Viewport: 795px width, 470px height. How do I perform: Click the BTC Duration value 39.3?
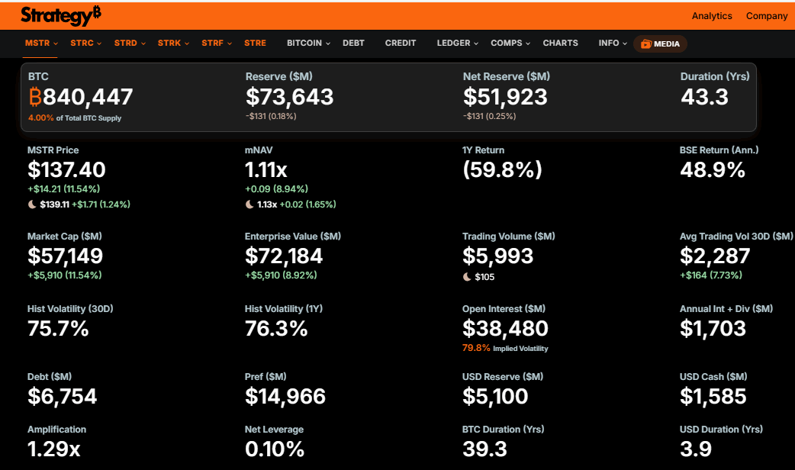pyautogui.click(x=484, y=449)
